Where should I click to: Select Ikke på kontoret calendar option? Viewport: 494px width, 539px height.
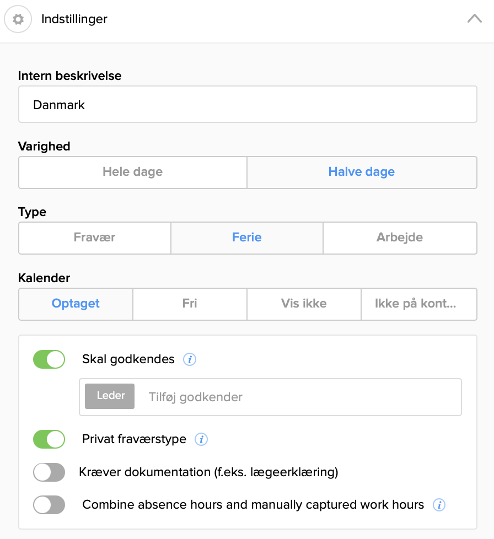(418, 304)
